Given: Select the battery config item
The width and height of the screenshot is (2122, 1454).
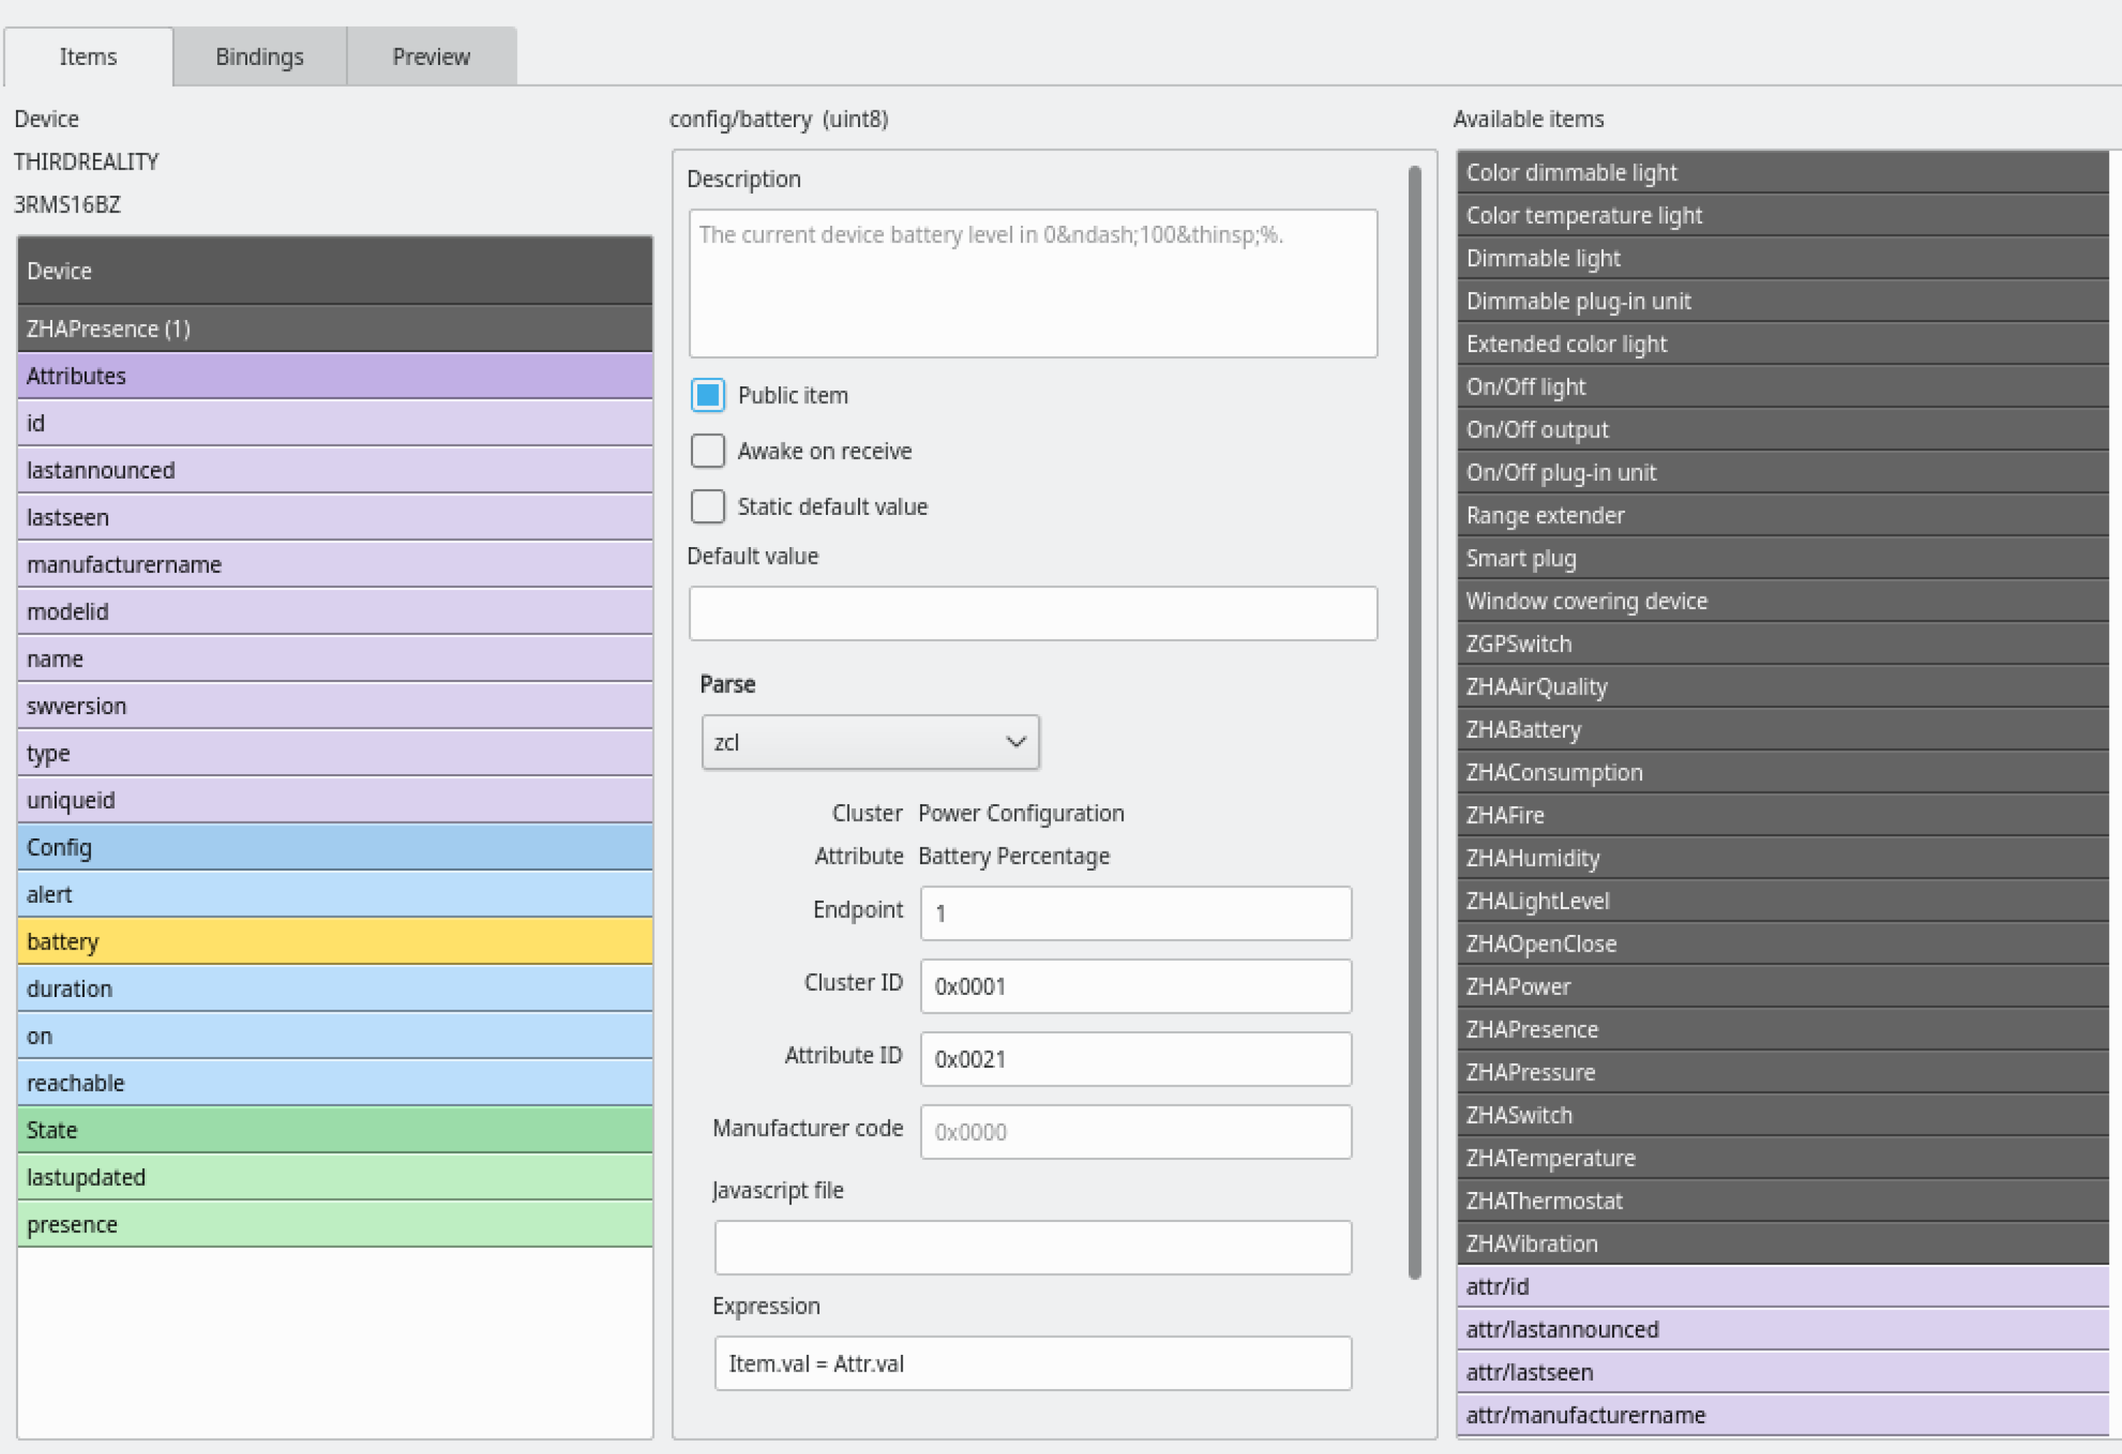Looking at the screenshot, I should pos(334,942).
